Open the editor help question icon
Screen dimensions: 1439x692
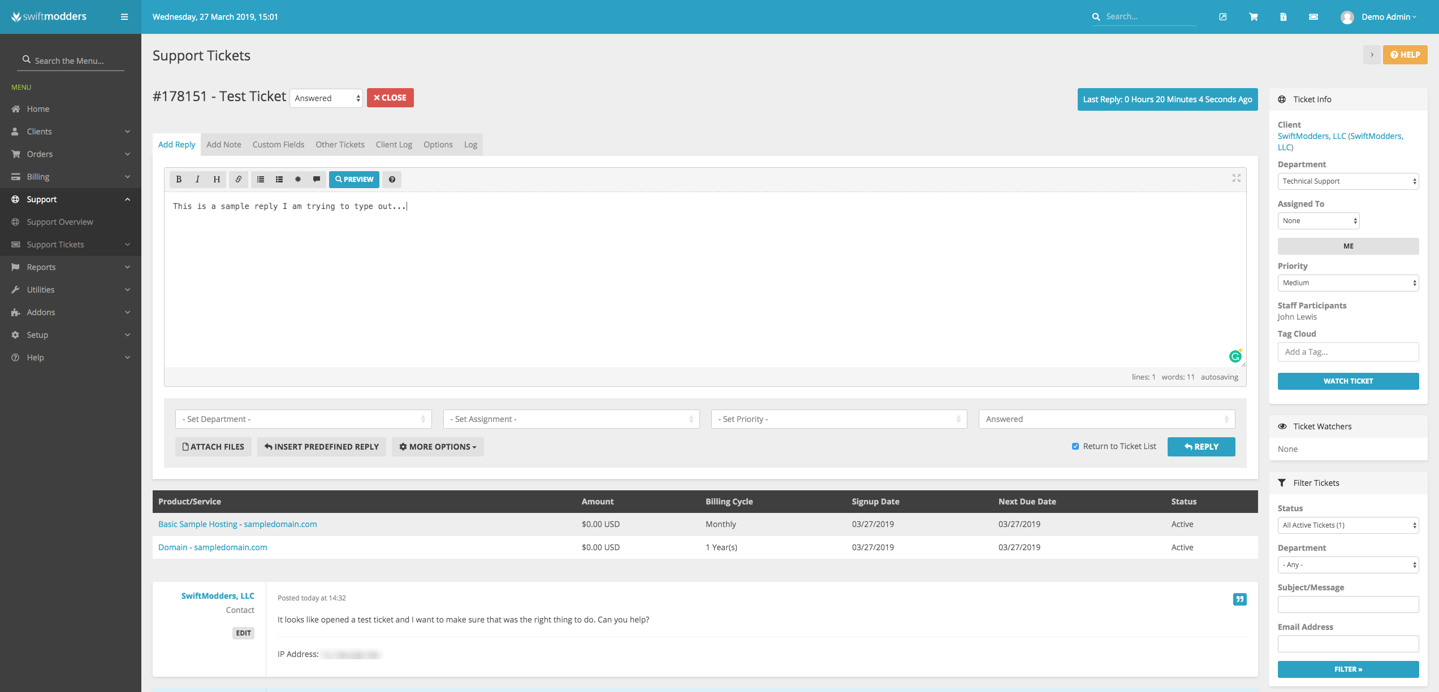point(392,179)
